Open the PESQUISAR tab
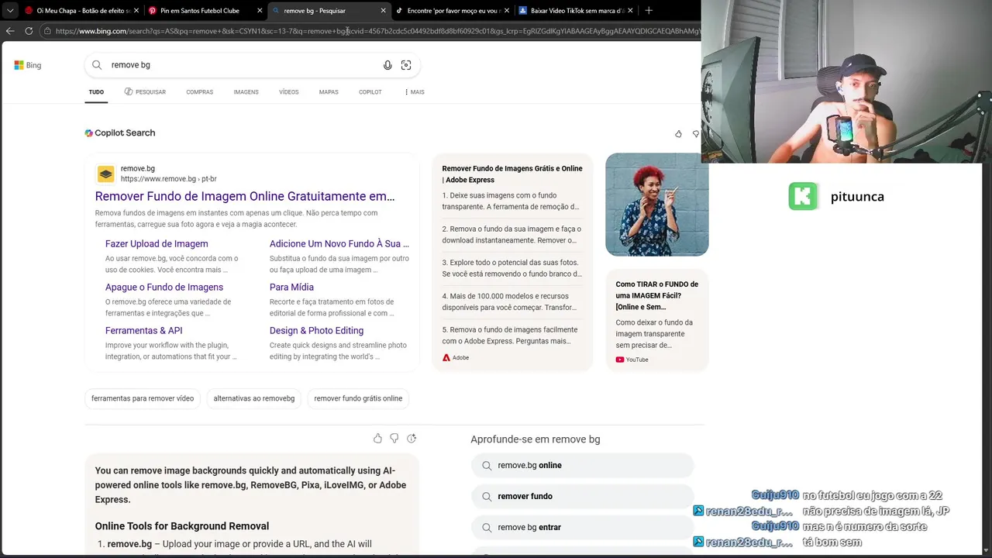This screenshot has width=992, height=558. [x=145, y=92]
